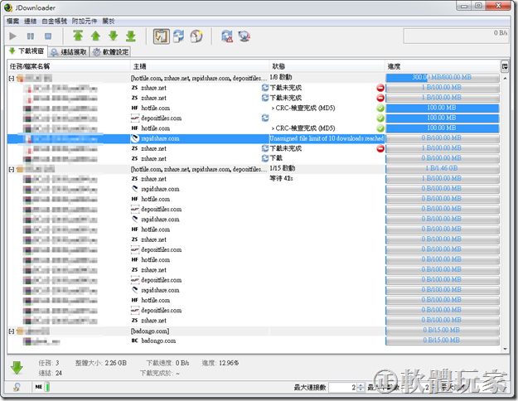Open the 白金帳號 menu
Image resolution: width=518 pixels, height=401 pixels.
[x=54, y=22]
